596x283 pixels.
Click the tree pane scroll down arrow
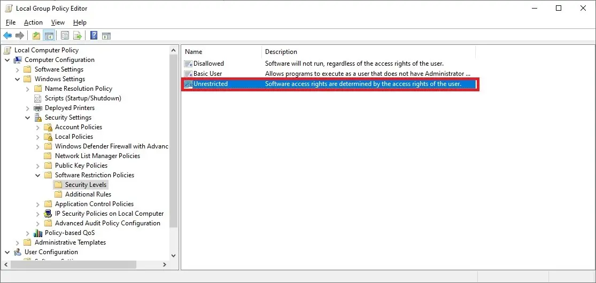tap(174, 256)
